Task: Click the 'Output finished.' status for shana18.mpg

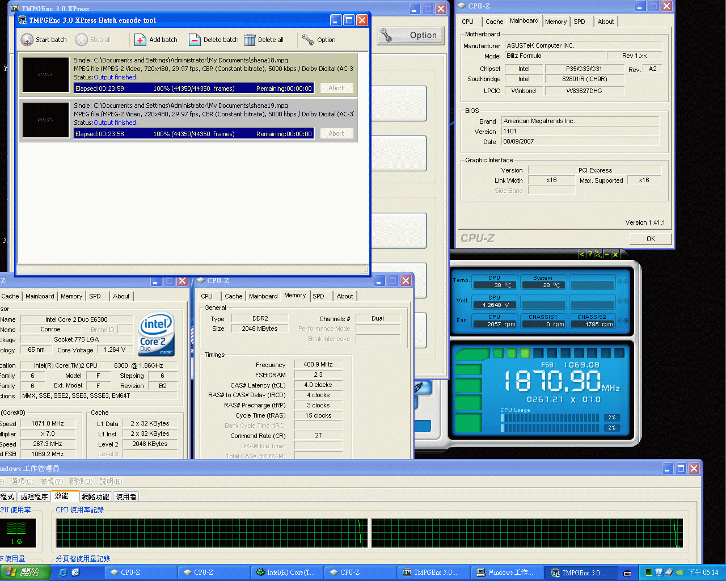Action: coord(116,77)
